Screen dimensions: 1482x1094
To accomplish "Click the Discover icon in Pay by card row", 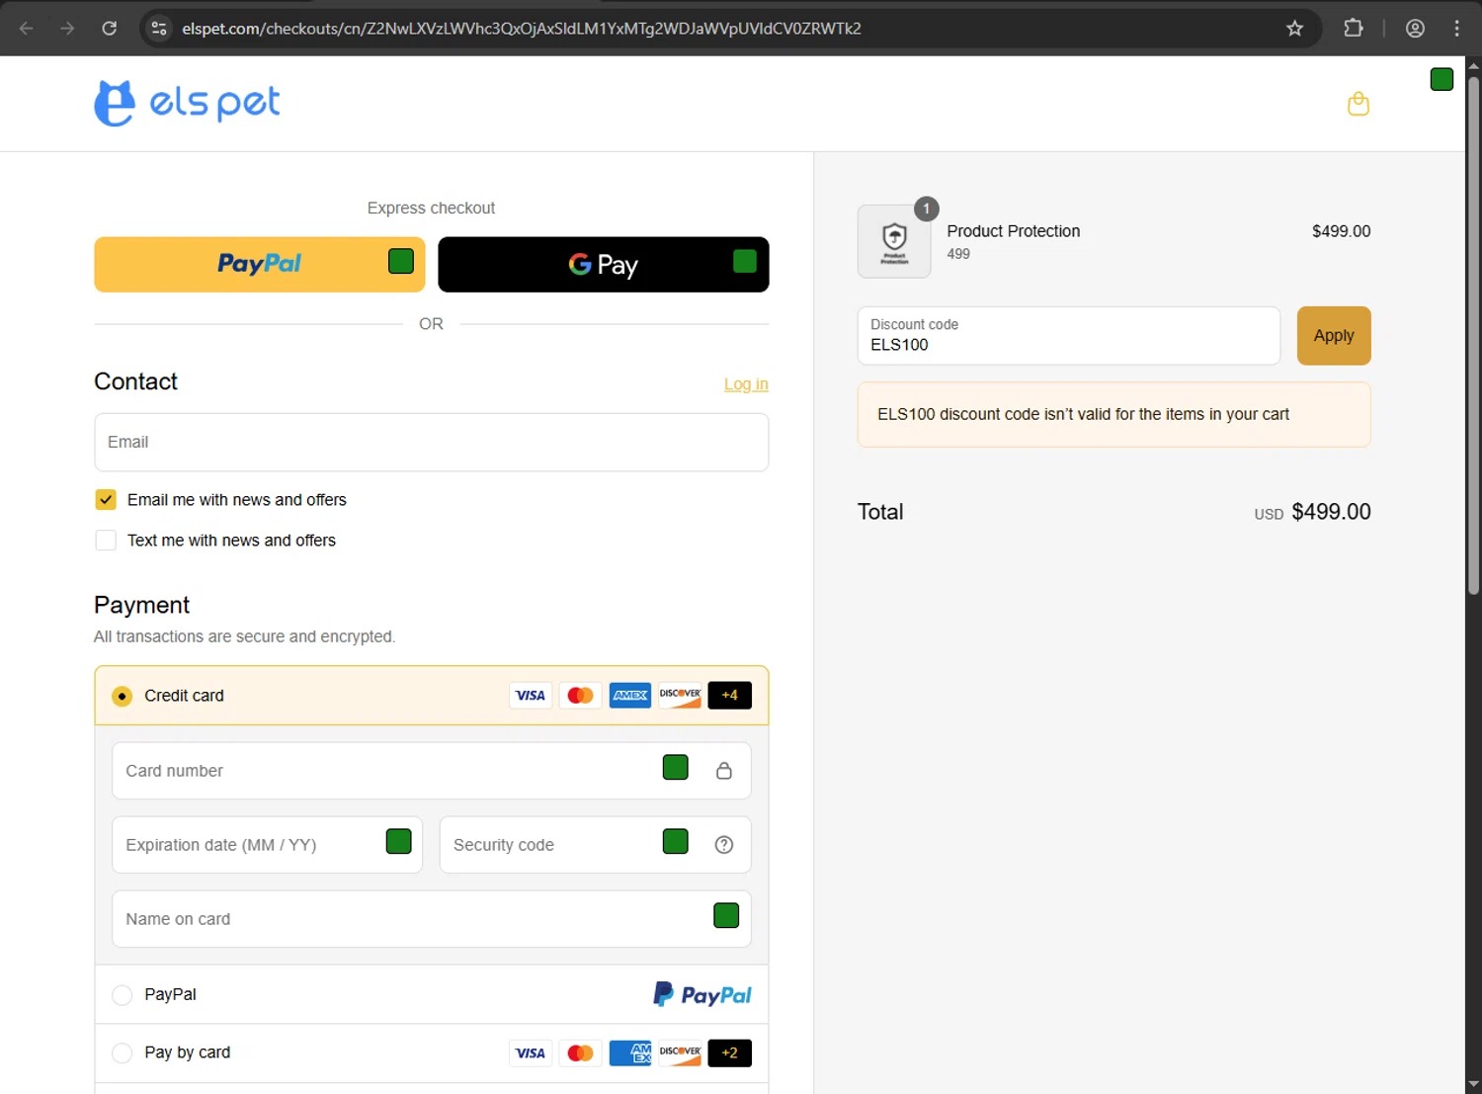I will click(x=680, y=1053).
